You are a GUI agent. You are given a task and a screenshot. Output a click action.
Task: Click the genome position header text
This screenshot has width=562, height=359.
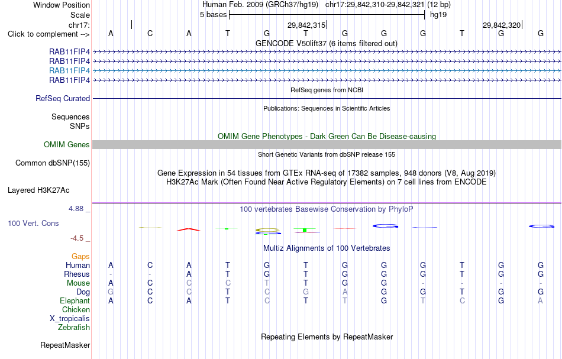327,5
